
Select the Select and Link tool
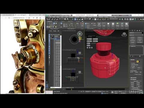(x=52, y=19)
